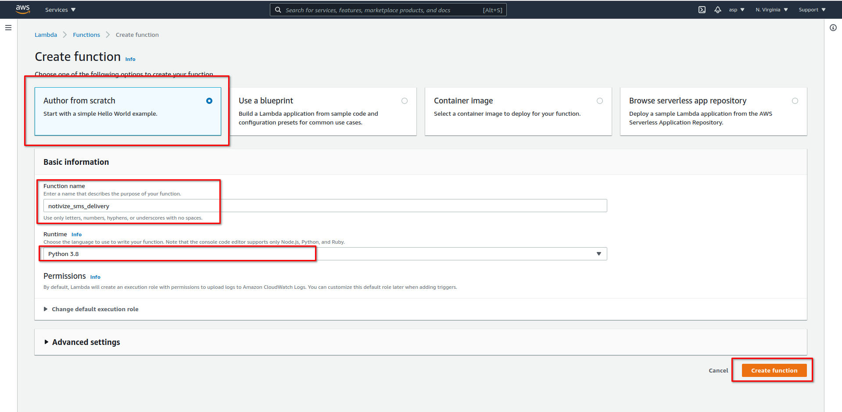This screenshot has height=412, width=842.
Task: Select Author from scratch radio button
Action: (209, 101)
